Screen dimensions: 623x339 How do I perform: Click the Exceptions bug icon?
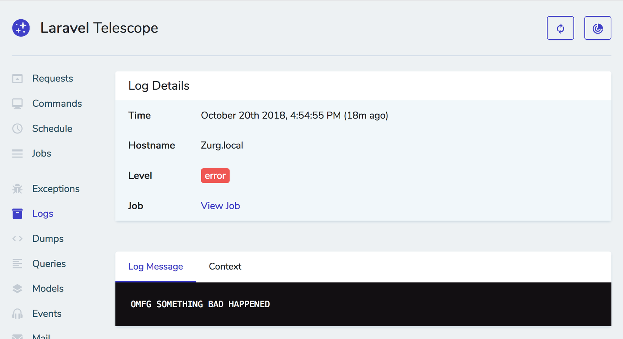(x=17, y=189)
